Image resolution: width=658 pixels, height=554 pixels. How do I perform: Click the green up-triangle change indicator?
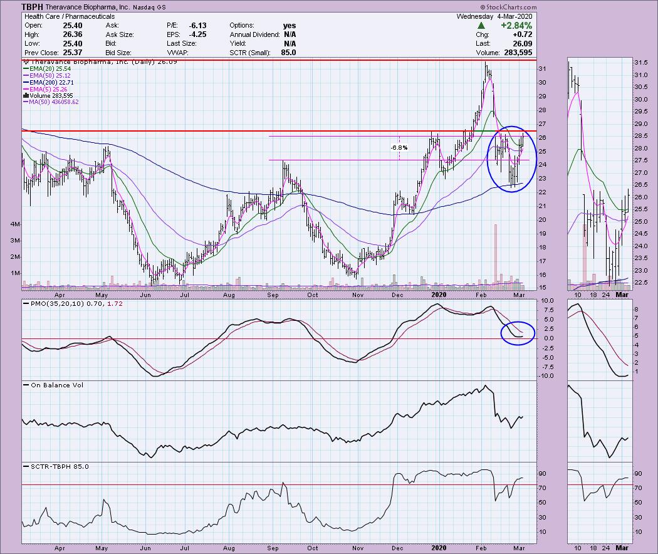(481, 26)
